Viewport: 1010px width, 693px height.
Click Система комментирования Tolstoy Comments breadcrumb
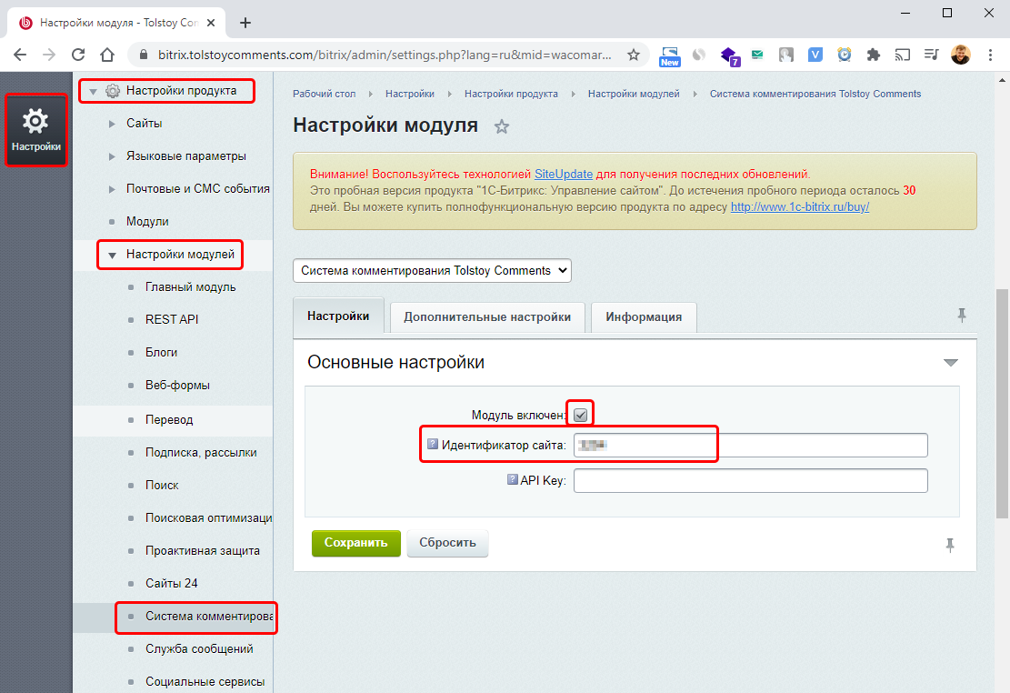tap(815, 94)
